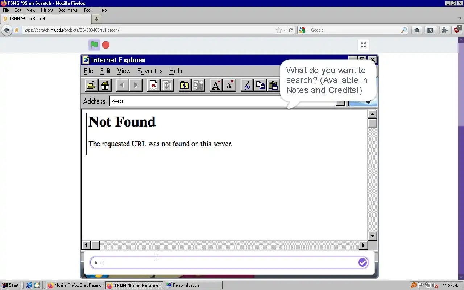Screen dimensions: 464x290
Task: Click the smaller font icon
Action: click(x=229, y=85)
